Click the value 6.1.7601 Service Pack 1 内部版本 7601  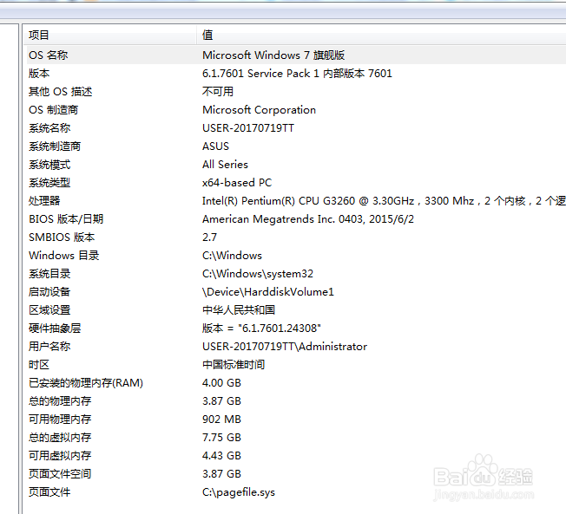tap(297, 74)
